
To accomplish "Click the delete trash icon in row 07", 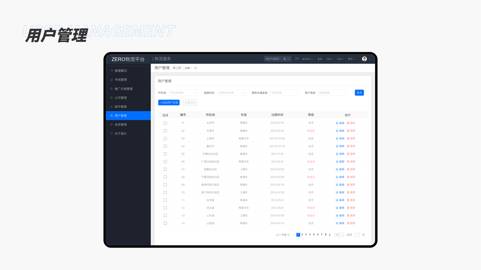I will [348, 169].
